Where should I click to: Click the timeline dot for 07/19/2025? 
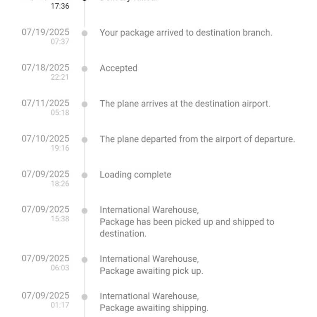pyautogui.click(x=85, y=33)
